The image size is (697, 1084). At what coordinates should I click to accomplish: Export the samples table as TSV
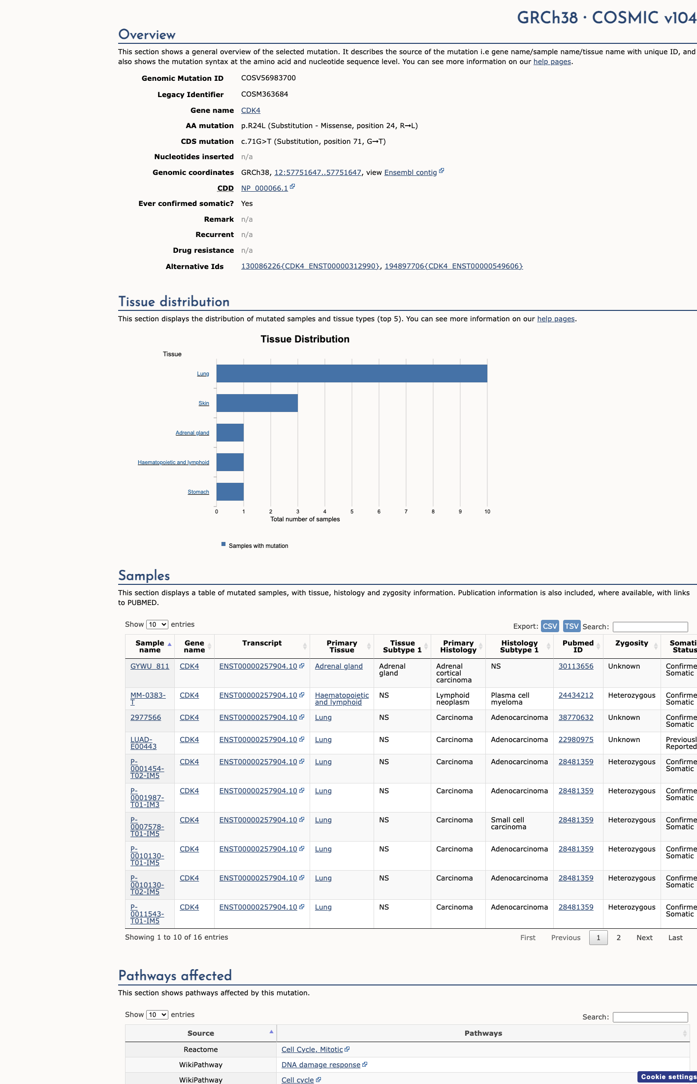[x=571, y=626]
